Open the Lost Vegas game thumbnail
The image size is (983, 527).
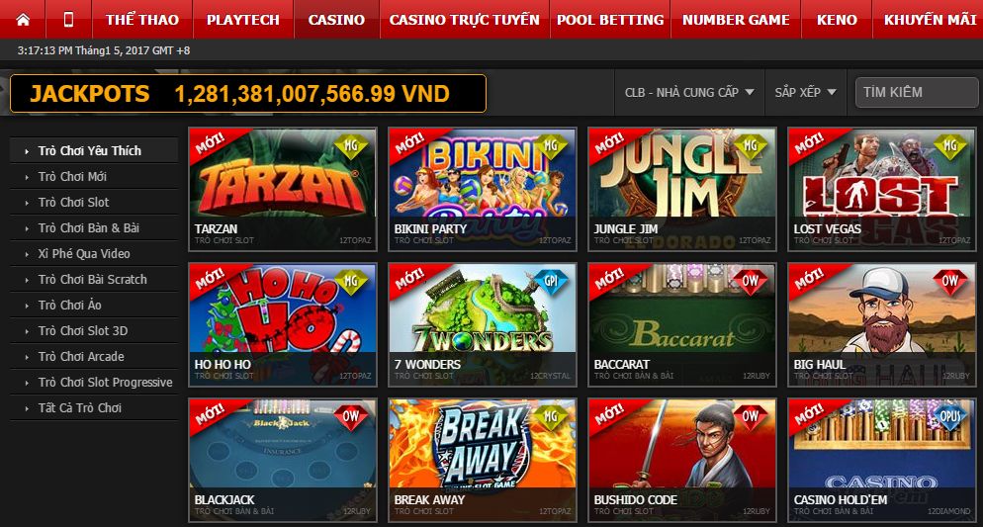click(x=881, y=189)
